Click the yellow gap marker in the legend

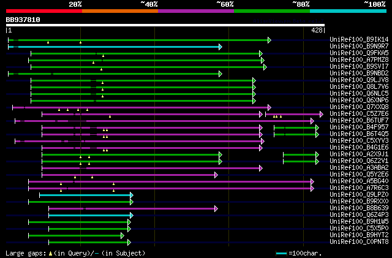click(50, 254)
